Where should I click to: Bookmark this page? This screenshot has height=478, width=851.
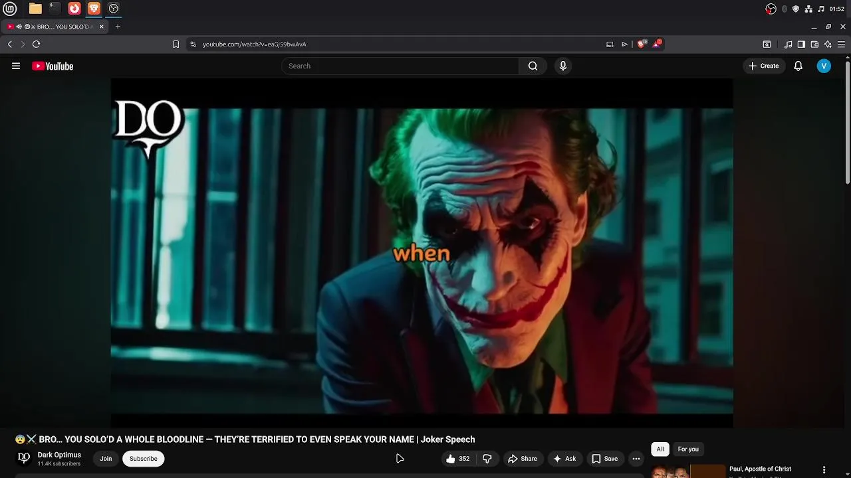click(176, 44)
